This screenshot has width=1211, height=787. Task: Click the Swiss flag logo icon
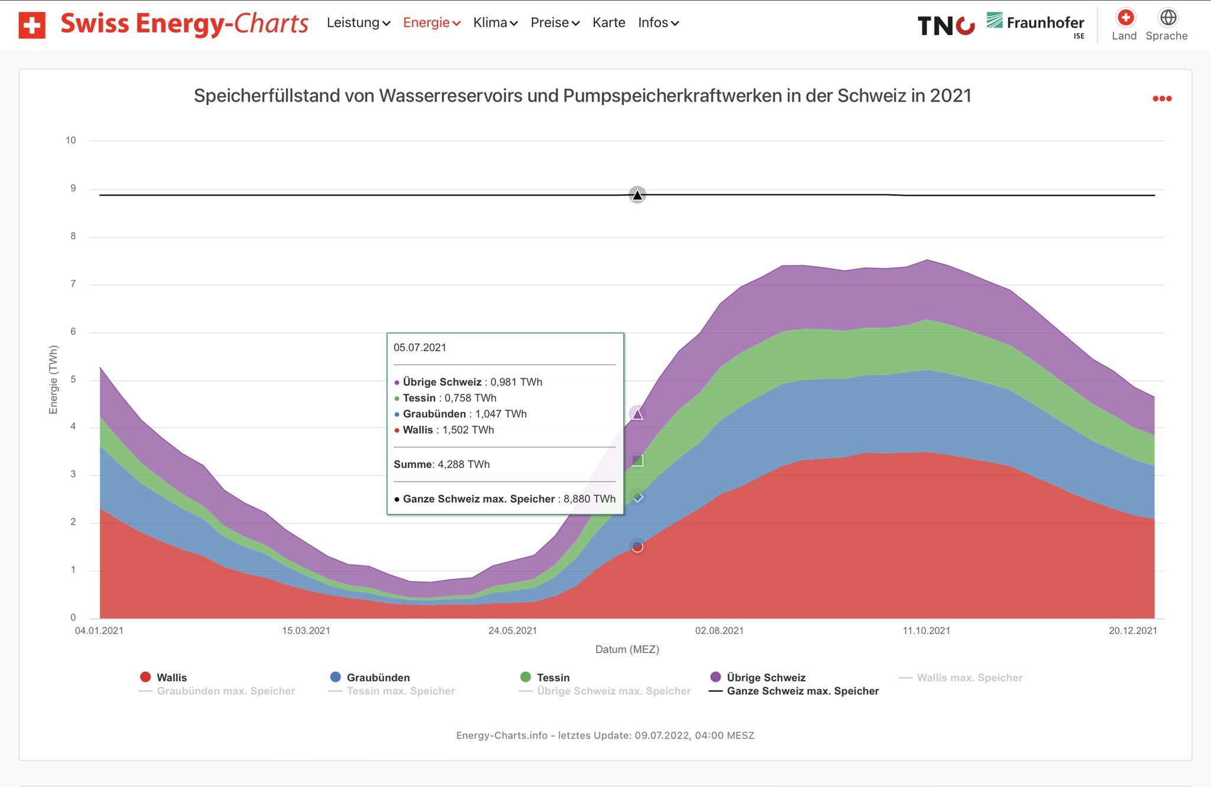(x=32, y=25)
